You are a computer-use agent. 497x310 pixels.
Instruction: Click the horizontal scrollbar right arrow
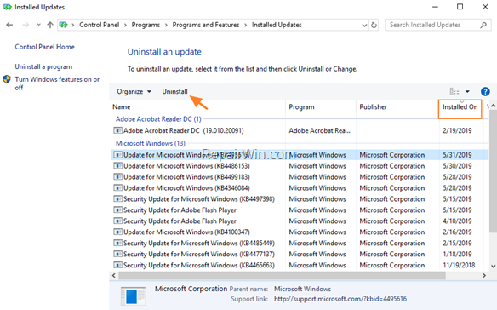point(484,276)
